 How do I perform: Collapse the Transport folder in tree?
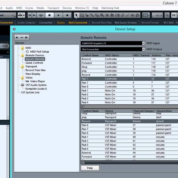(x=22, y=67)
